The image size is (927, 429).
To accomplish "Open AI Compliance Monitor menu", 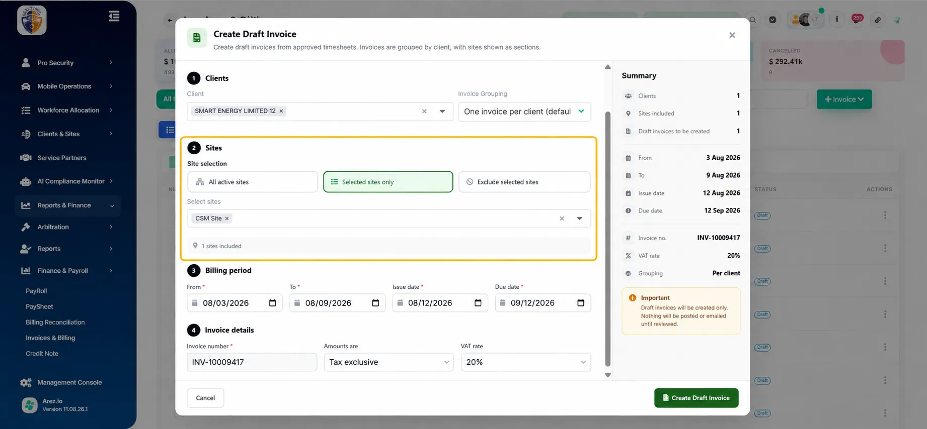I will [67, 181].
